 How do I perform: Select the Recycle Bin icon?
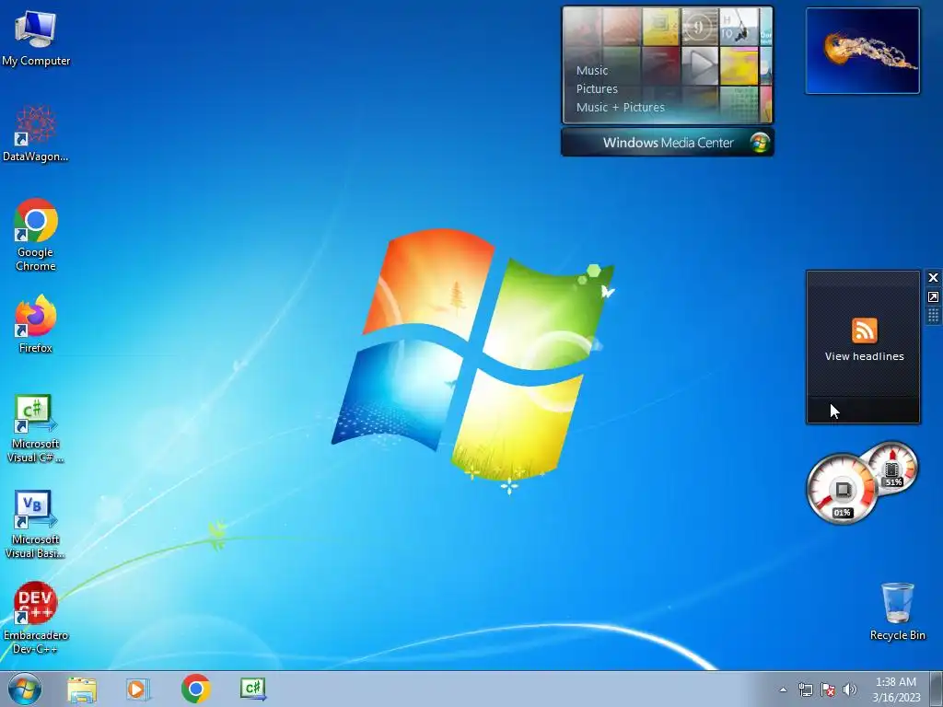(897, 611)
